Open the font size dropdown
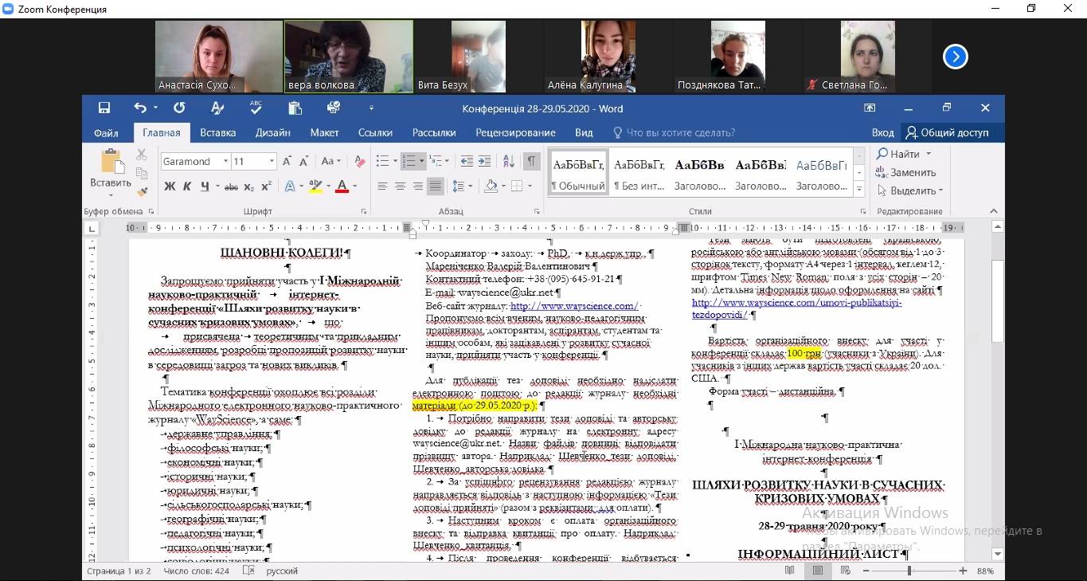 [272, 162]
